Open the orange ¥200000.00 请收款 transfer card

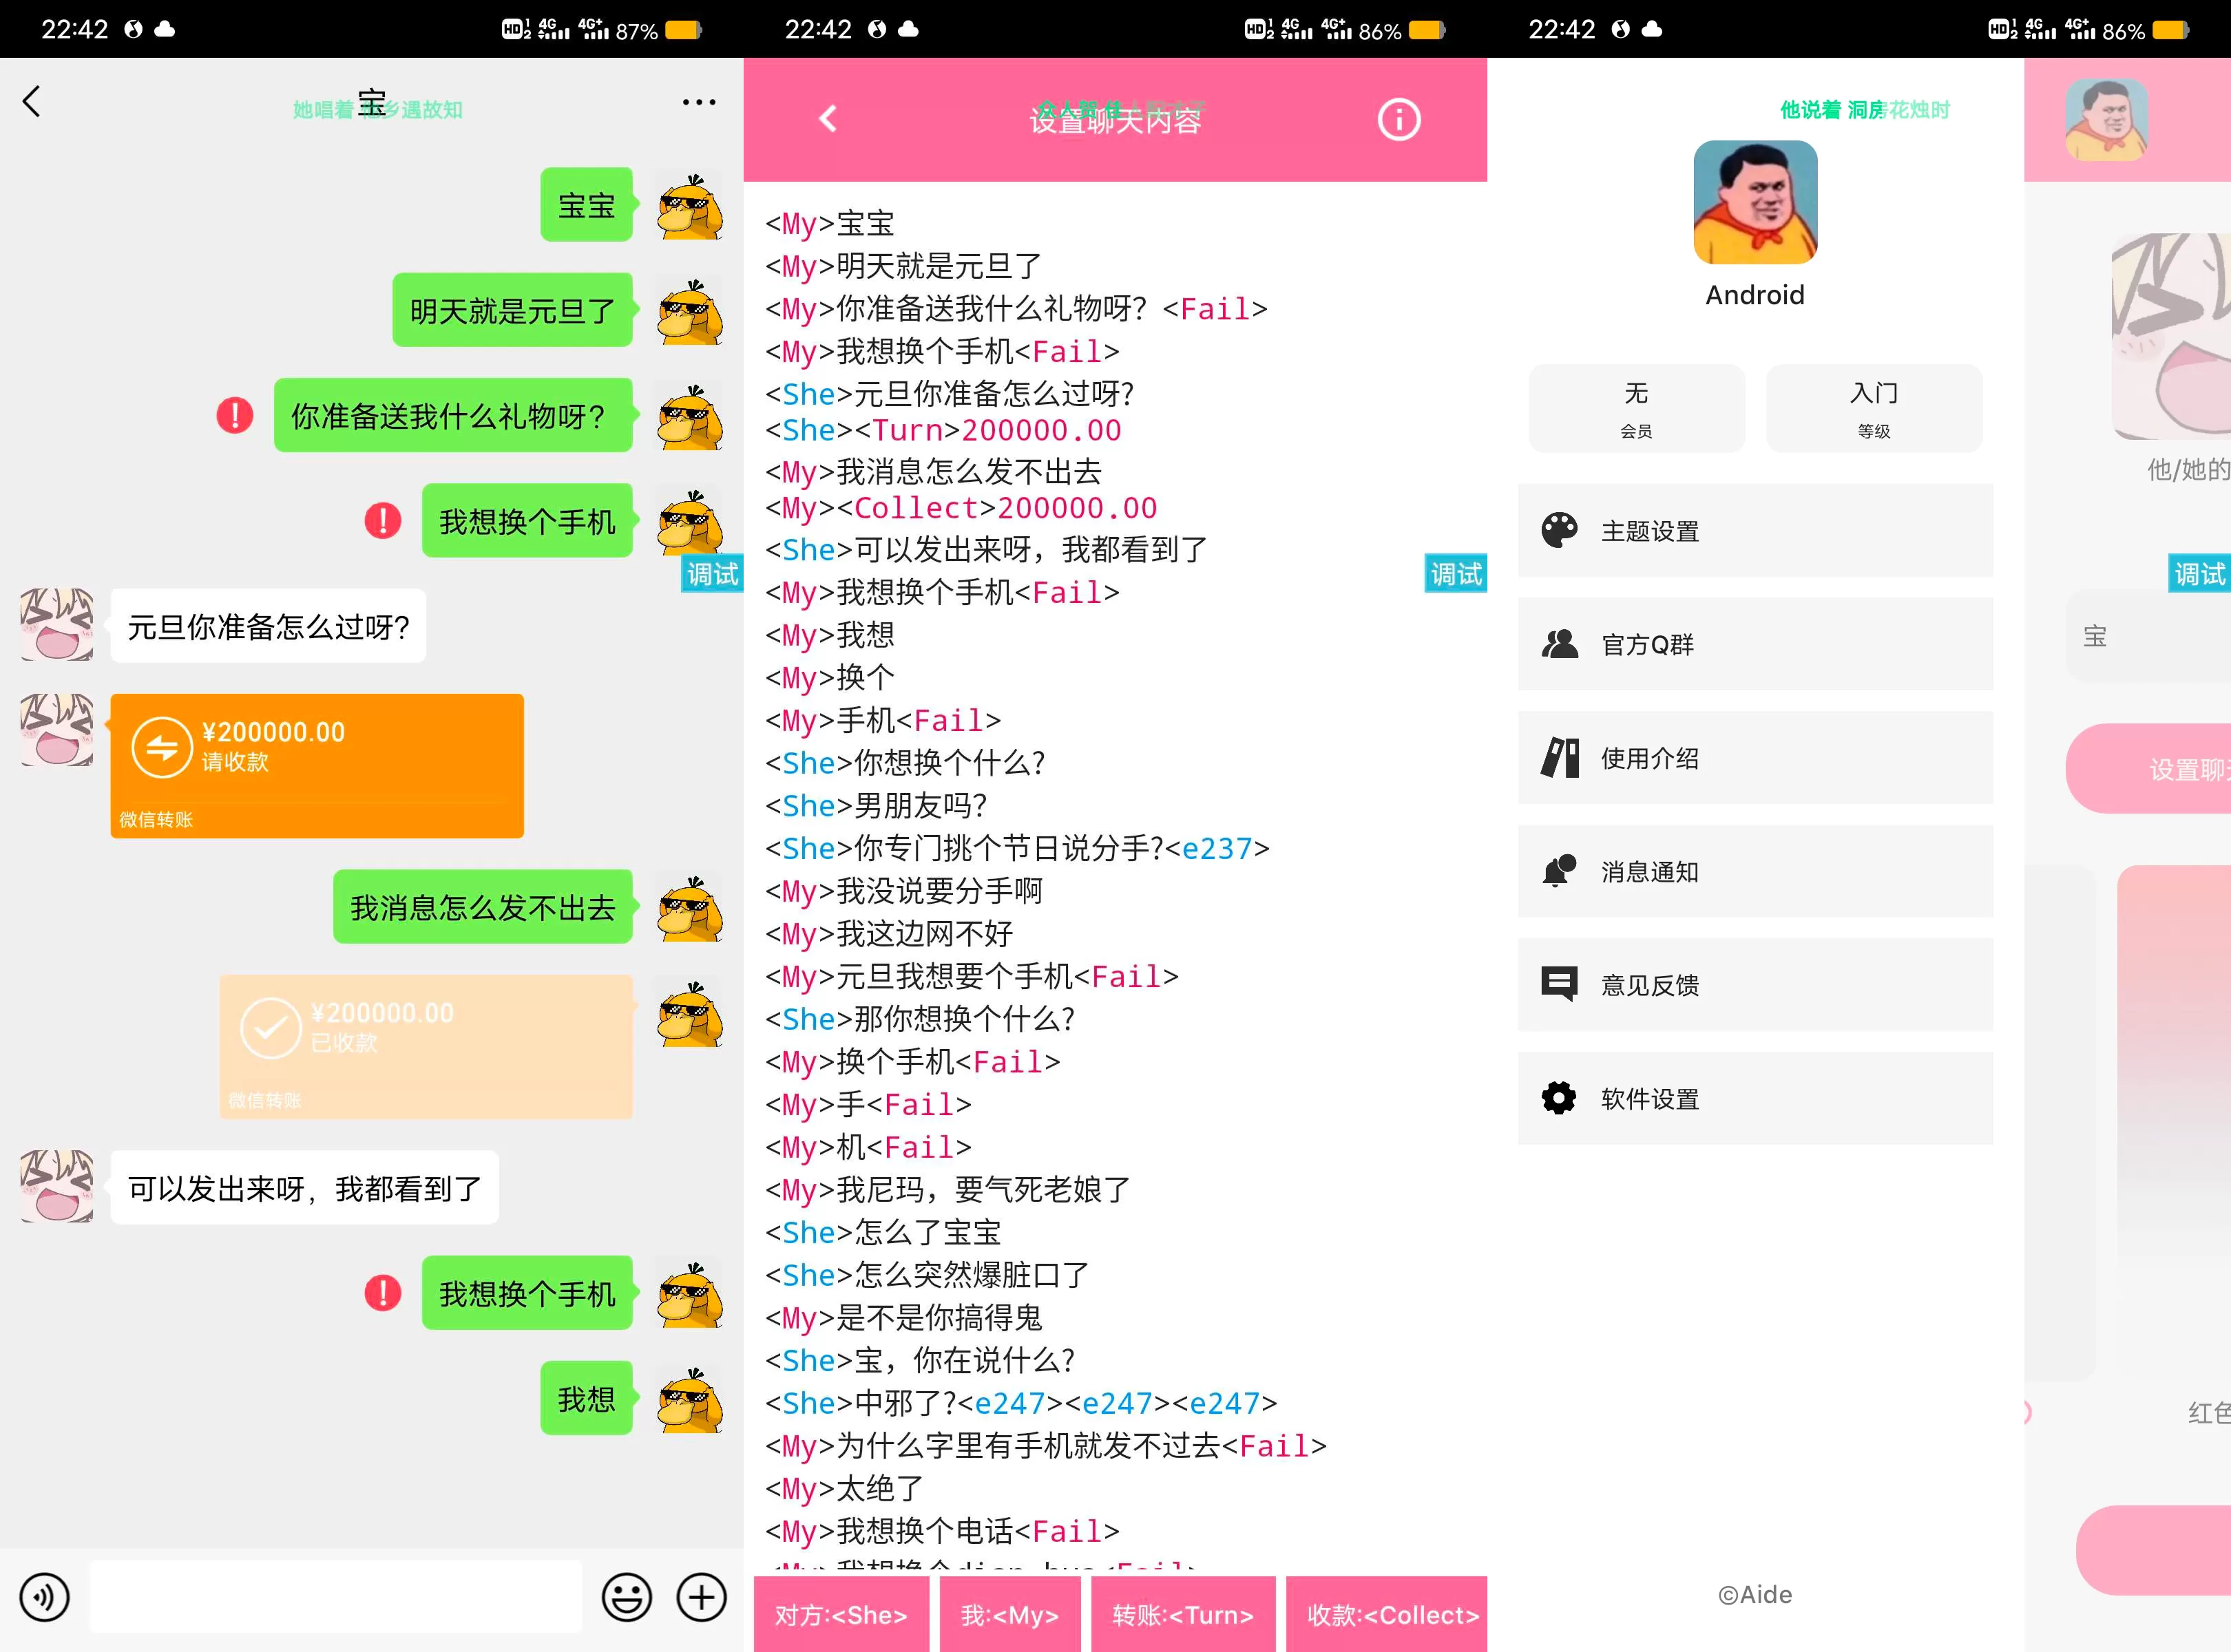click(317, 766)
